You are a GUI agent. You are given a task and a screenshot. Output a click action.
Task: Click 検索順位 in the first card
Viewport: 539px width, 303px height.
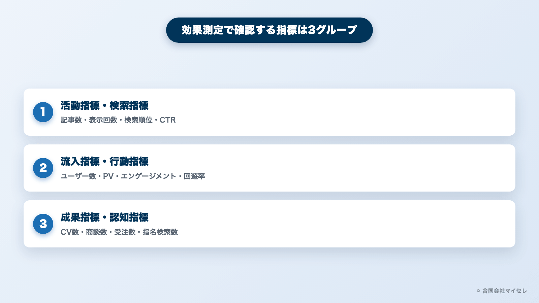click(138, 120)
